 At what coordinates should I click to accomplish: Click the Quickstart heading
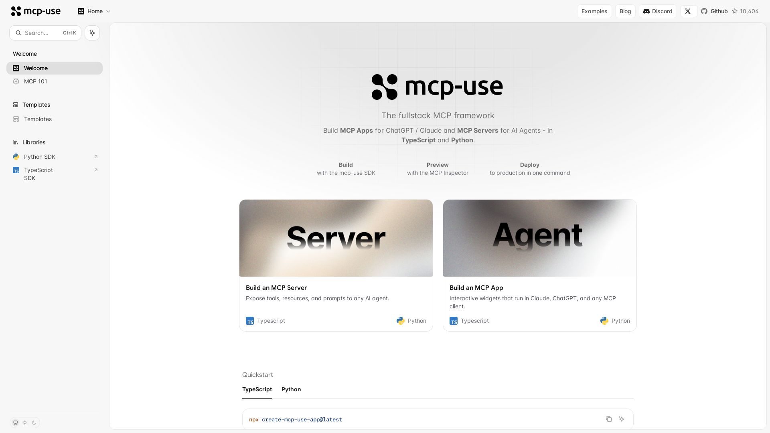click(x=257, y=375)
